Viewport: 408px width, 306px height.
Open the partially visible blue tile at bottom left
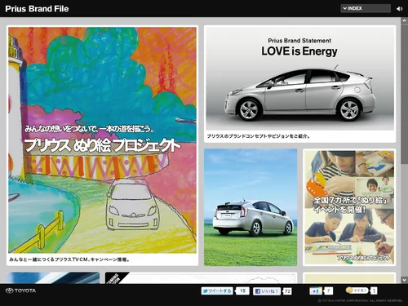pyautogui.click(x=53, y=277)
